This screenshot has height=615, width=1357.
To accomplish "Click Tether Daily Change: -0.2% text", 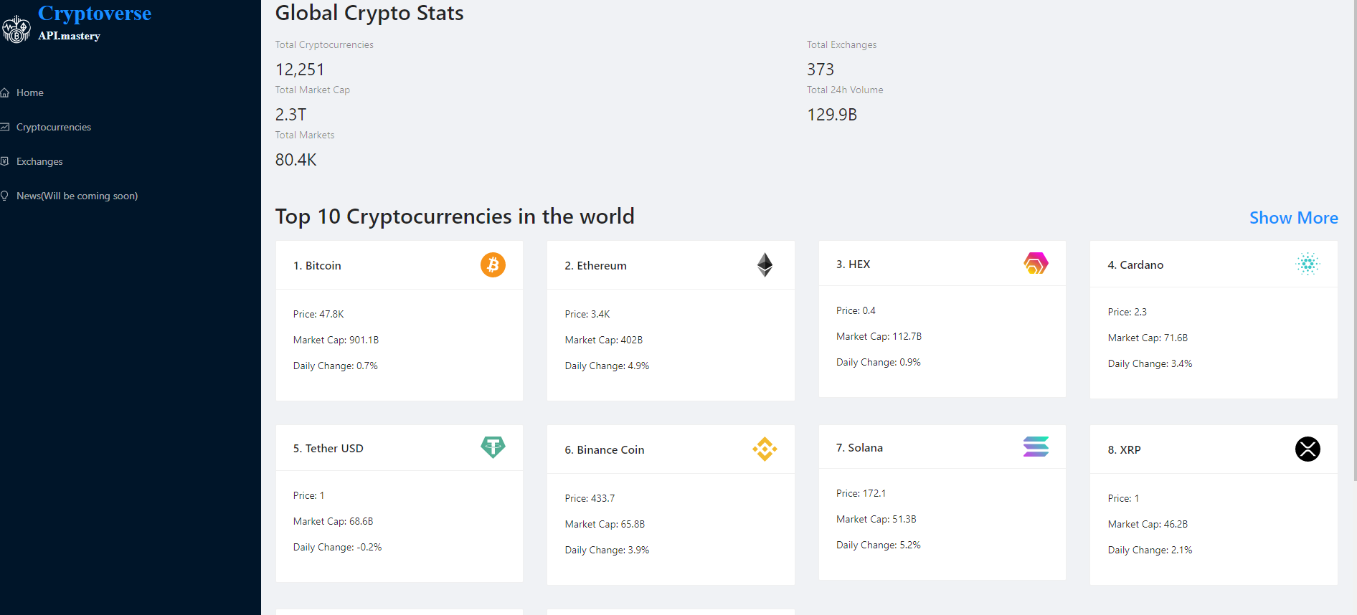I will tap(337, 547).
